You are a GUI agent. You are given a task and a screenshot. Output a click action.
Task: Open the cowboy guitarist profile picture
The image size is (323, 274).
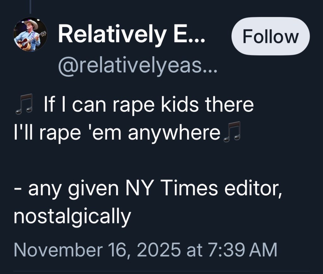tap(30, 34)
